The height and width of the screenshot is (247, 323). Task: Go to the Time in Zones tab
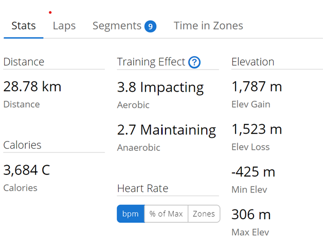point(208,26)
